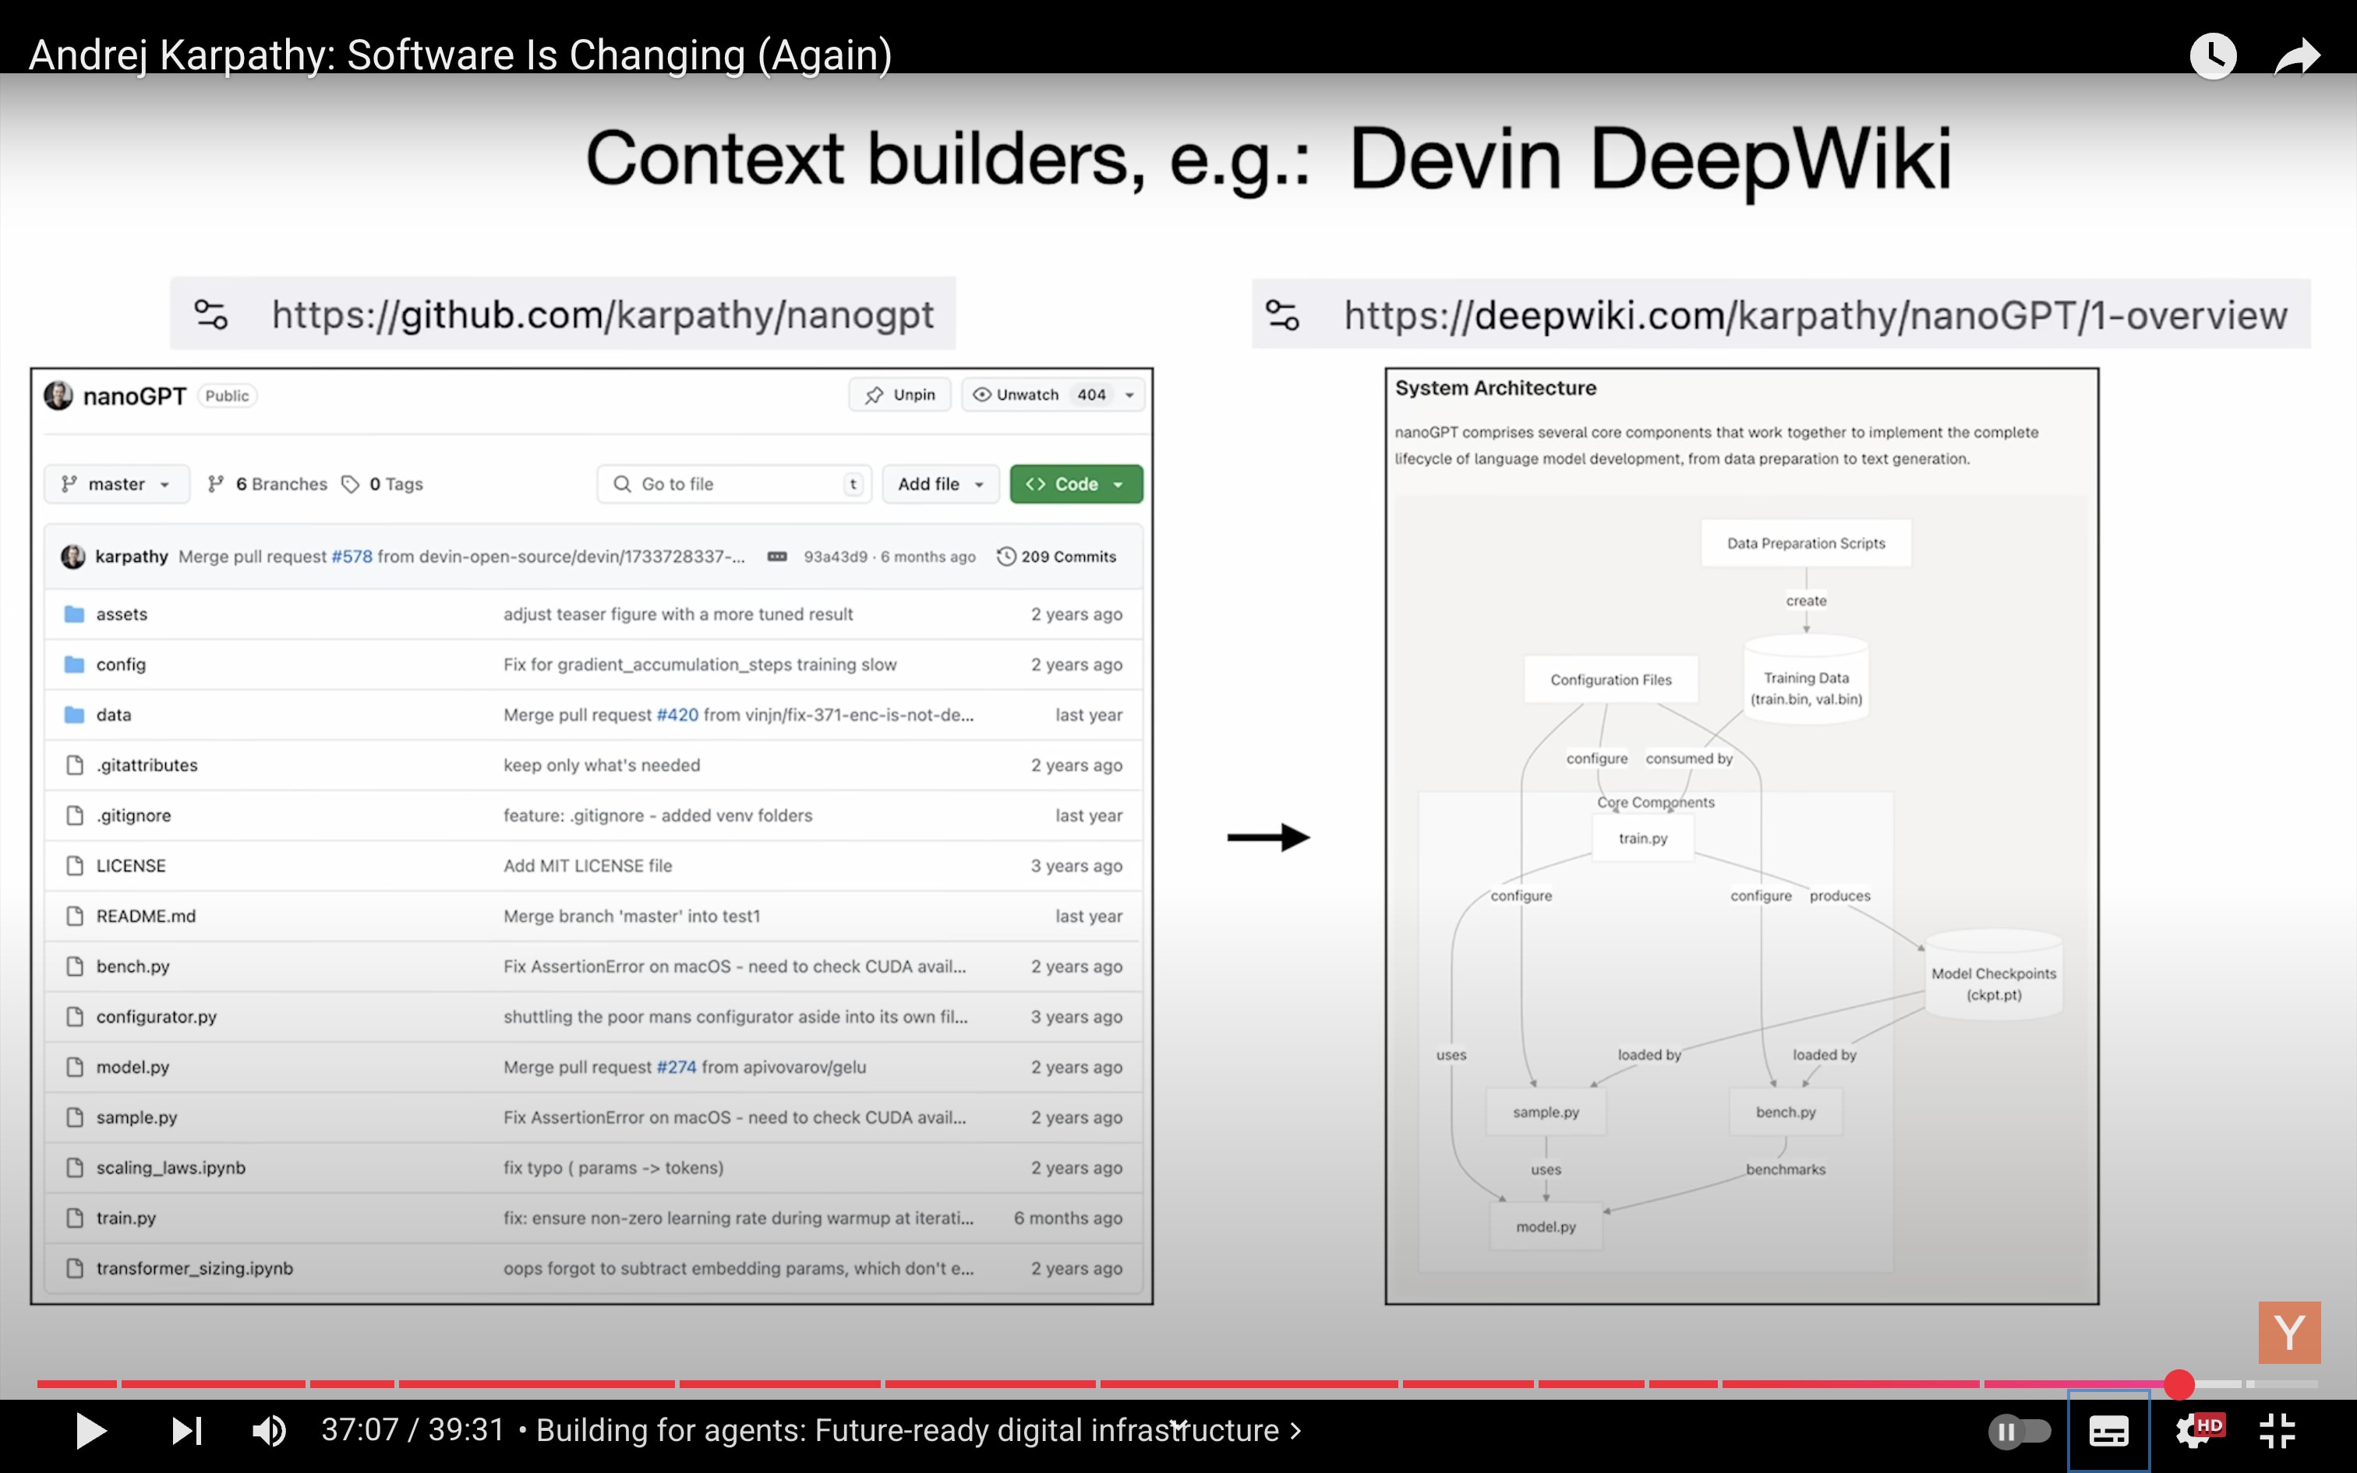Click pull request #274 link
The image size is (2357, 1473).
coord(676,1067)
